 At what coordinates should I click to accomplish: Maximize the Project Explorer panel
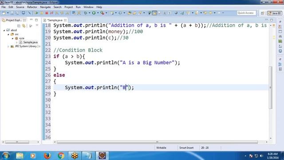[36, 20]
